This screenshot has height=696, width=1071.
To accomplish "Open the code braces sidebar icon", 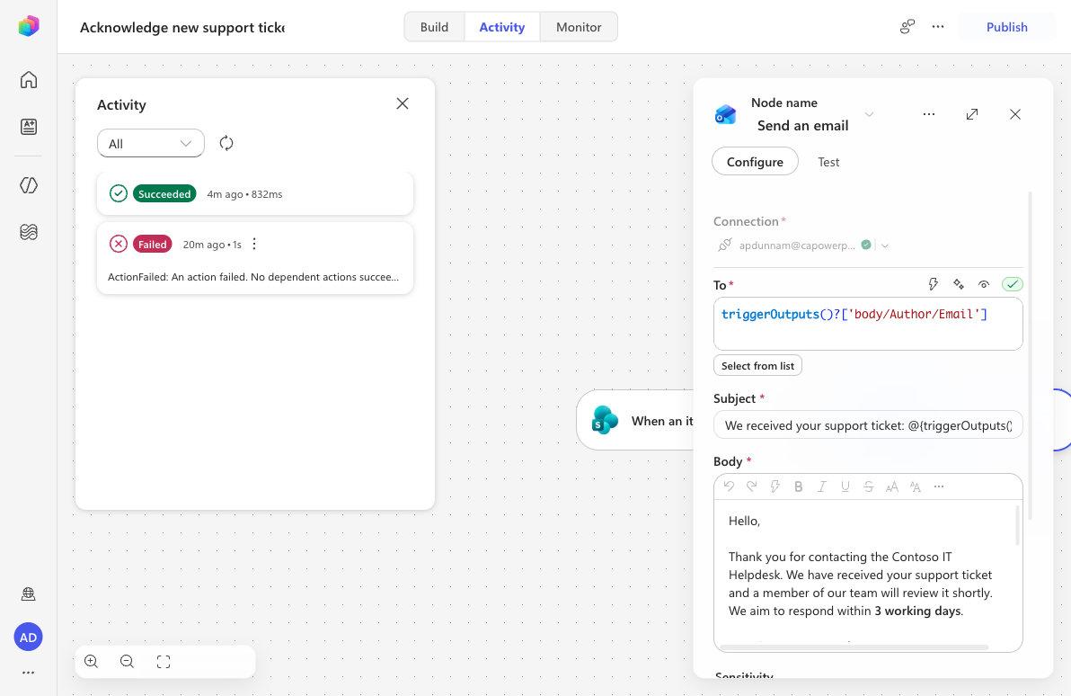I will tap(29, 185).
